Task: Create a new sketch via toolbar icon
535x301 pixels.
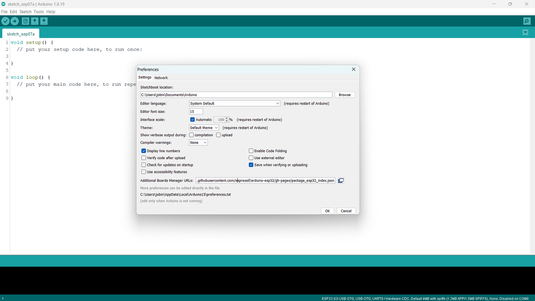Action: 25,21
